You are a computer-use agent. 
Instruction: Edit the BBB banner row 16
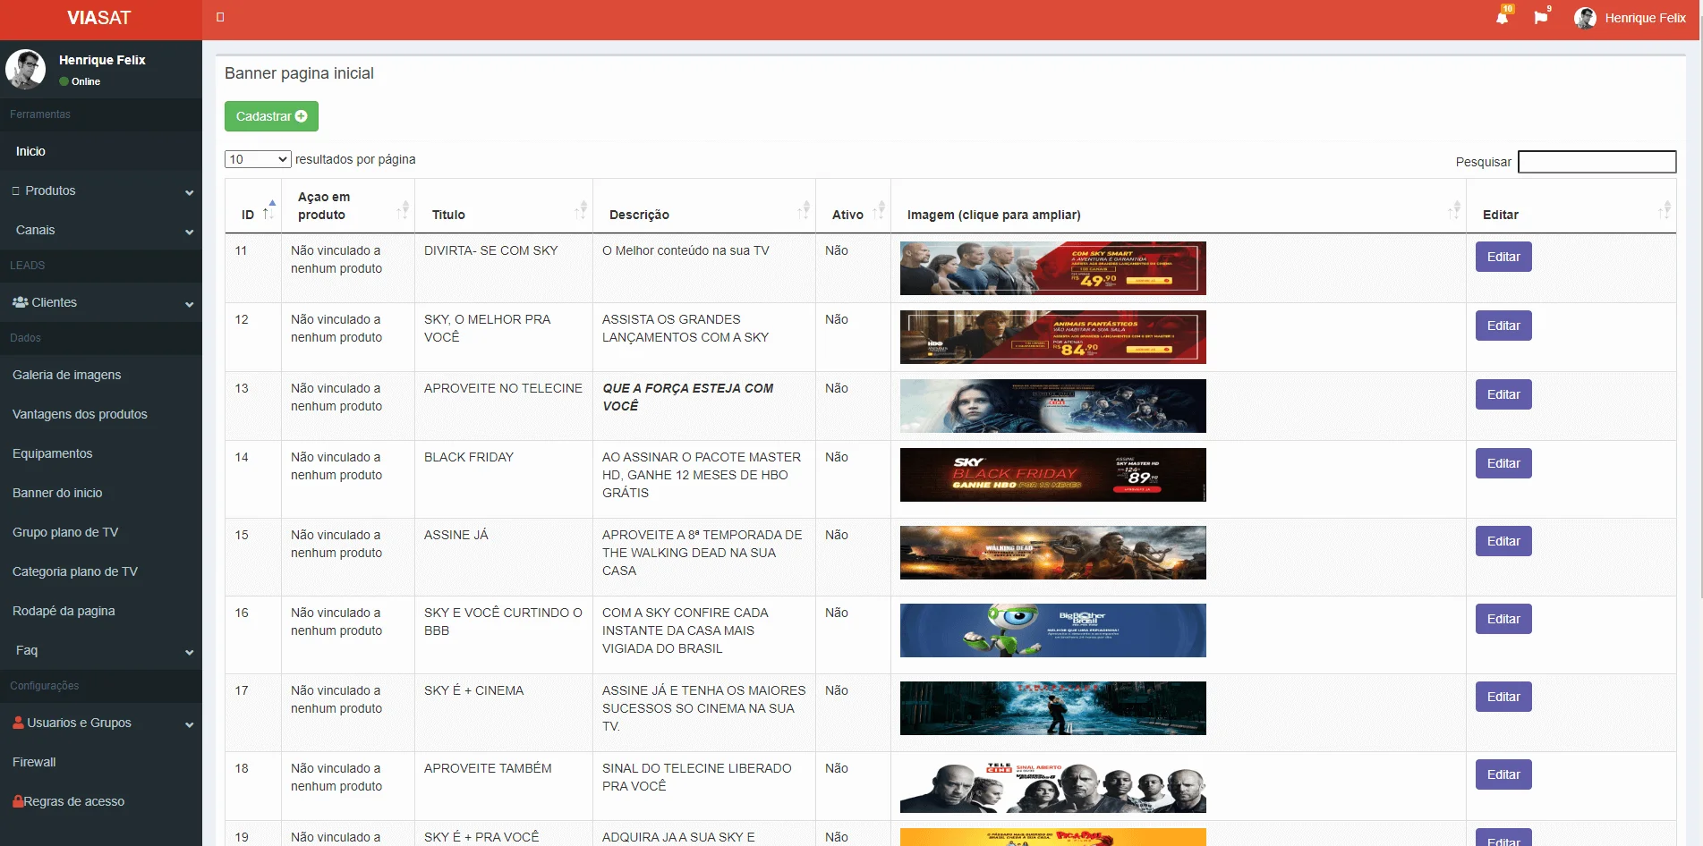1503,619
